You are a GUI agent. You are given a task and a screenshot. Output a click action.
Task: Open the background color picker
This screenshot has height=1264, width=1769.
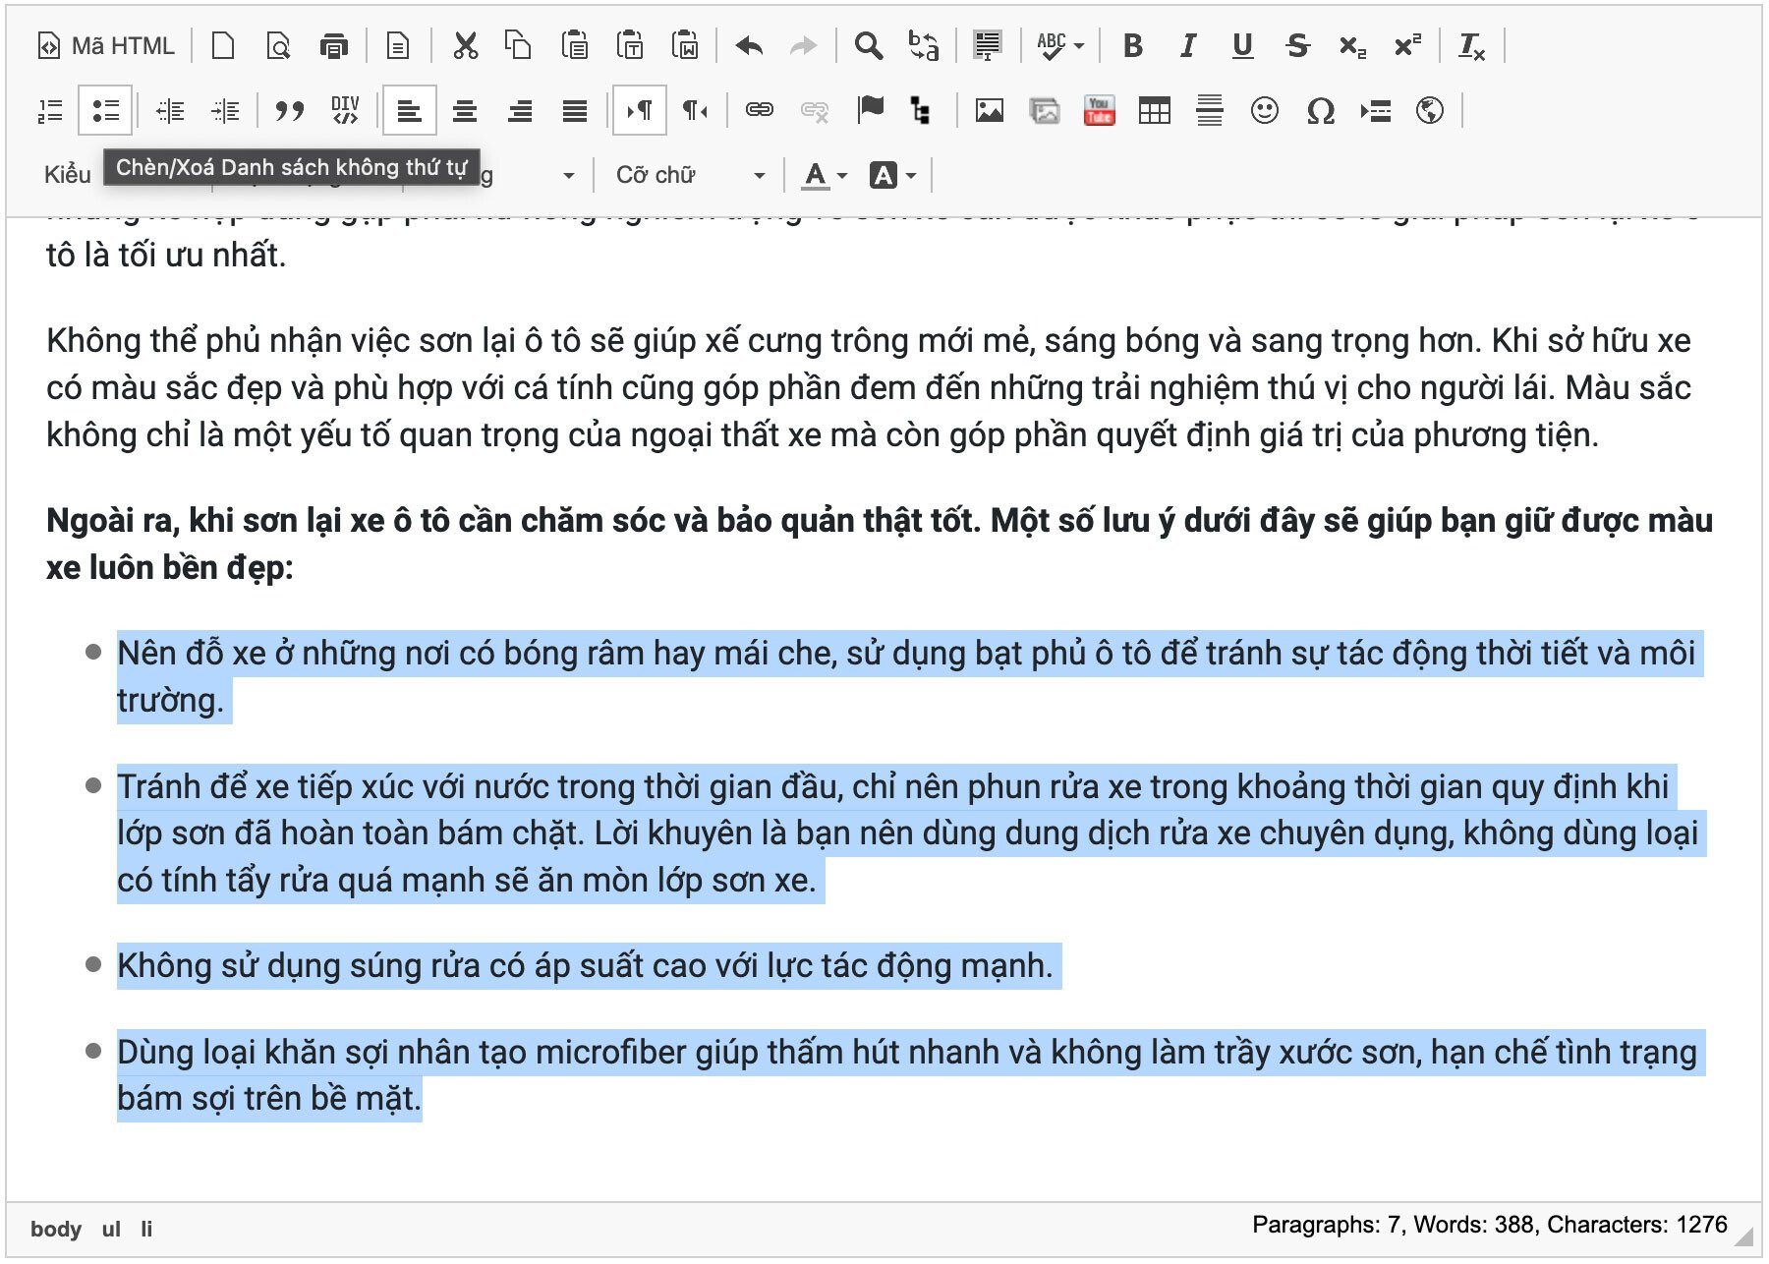tap(892, 175)
